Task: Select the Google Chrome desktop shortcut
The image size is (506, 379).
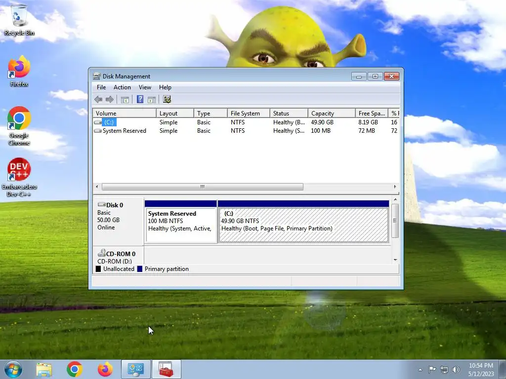Action: (19, 126)
